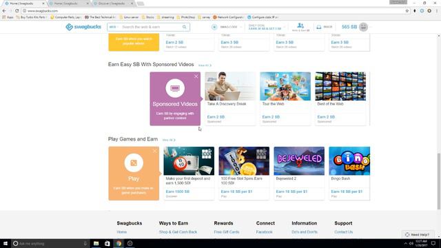Viewport: 441px width, 248px height.
Task: Open the Bingo Bash game thumbnail
Action: pyautogui.click(x=349, y=161)
